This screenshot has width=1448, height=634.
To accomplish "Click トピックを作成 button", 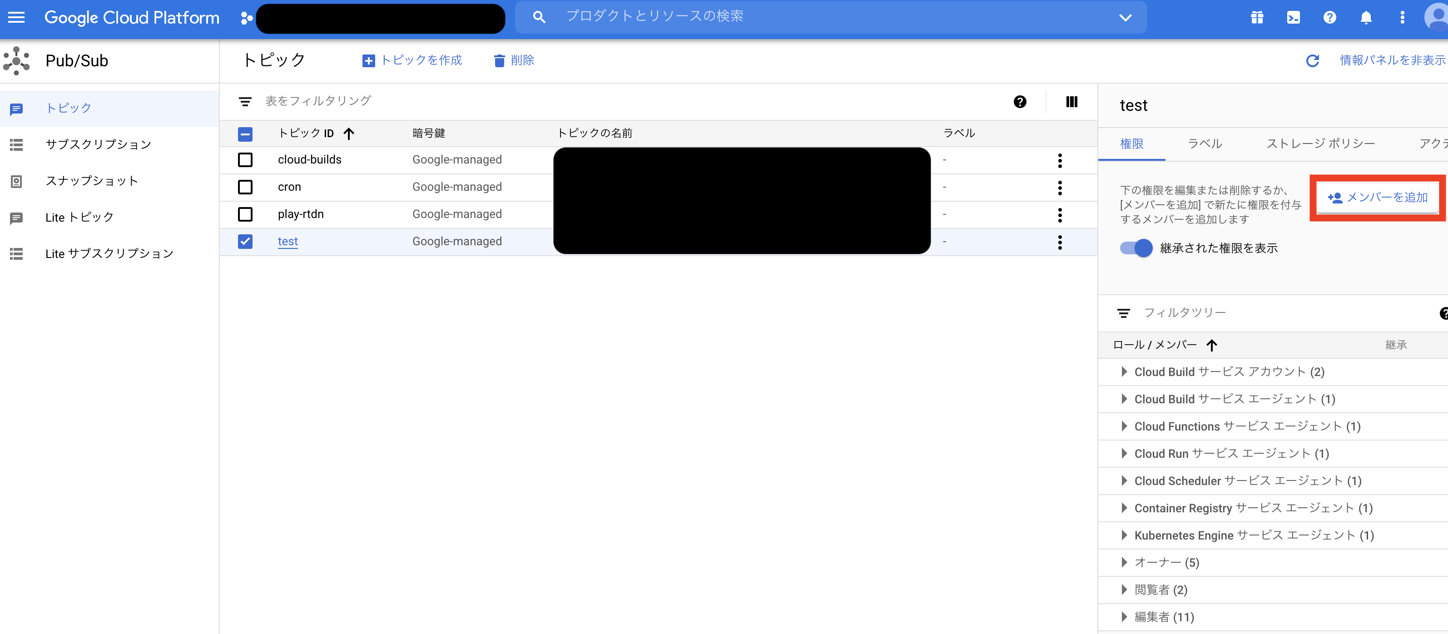I will pyautogui.click(x=412, y=60).
